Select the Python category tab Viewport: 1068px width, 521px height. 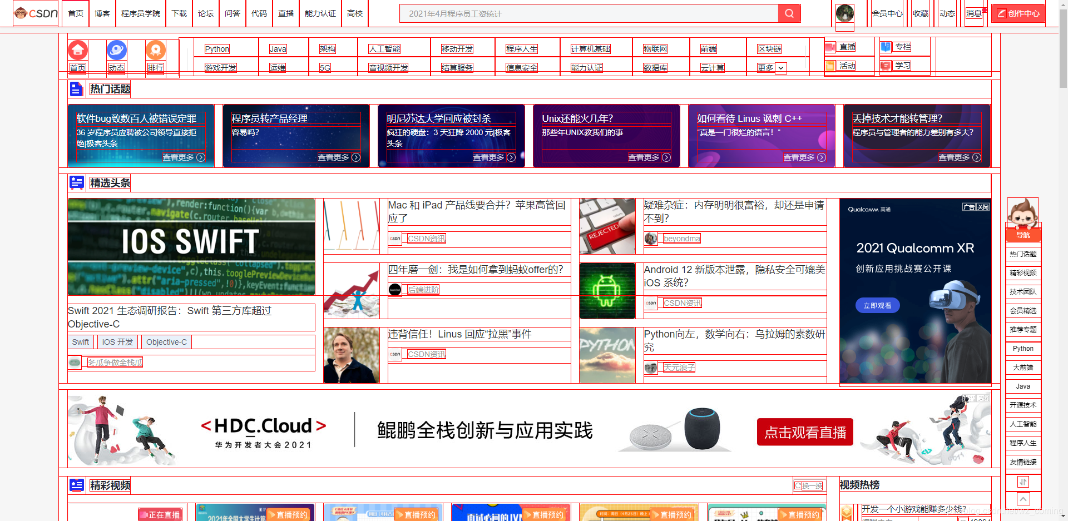coord(217,49)
